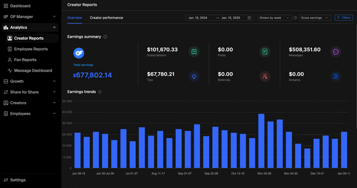This screenshot has height=188, width=357.
Task: Click the Filters button
Action: (x=344, y=18)
